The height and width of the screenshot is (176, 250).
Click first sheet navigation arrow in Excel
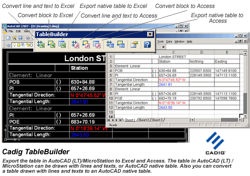109,120
